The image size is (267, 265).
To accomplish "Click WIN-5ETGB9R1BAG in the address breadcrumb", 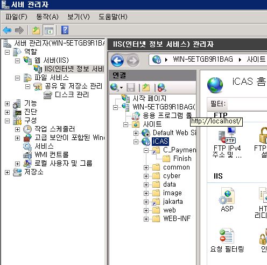I will [203, 59].
